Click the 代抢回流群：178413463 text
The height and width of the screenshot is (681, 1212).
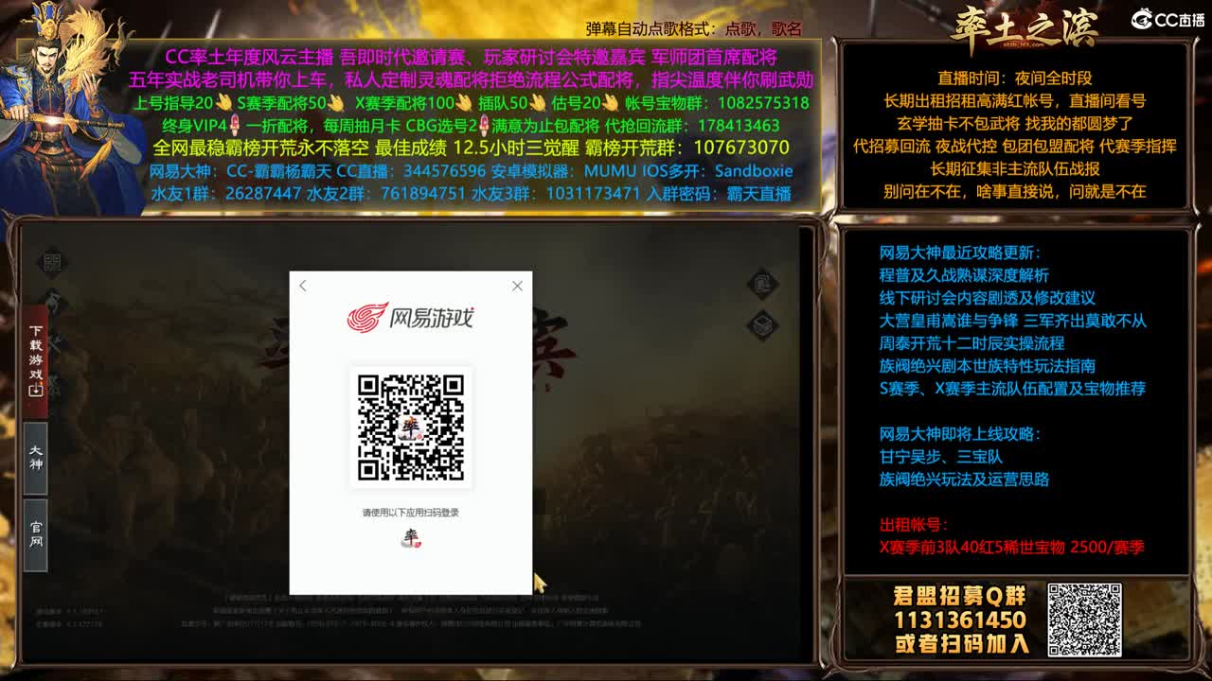tap(691, 125)
